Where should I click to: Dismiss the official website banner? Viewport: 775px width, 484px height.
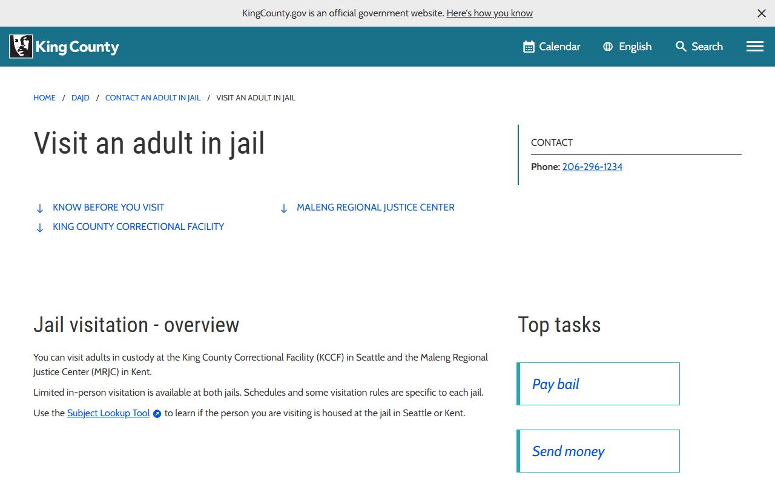click(762, 13)
